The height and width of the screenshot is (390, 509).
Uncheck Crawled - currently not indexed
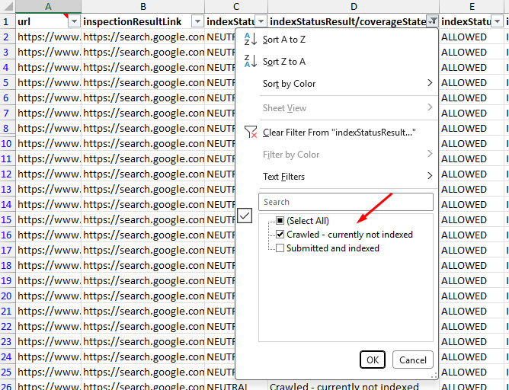(x=280, y=235)
